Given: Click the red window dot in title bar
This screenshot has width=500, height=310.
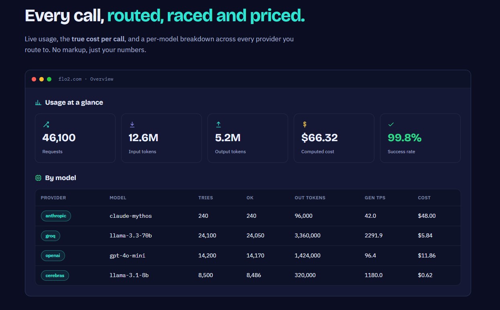Looking at the screenshot, I should (34, 79).
